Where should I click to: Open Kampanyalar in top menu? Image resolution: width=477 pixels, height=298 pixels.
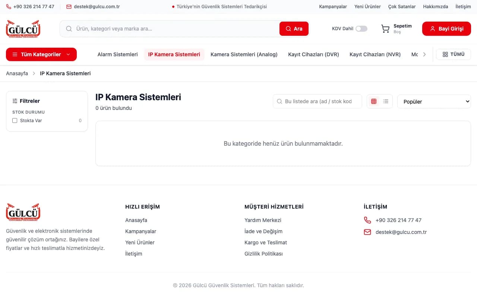[333, 7]
